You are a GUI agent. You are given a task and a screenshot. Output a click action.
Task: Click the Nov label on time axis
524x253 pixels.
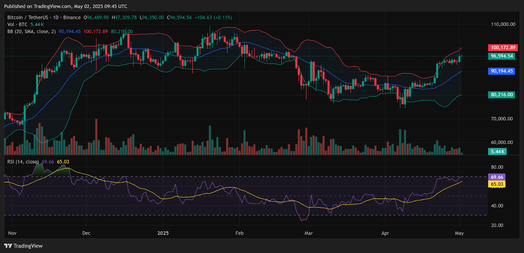(x=12, y=233)
